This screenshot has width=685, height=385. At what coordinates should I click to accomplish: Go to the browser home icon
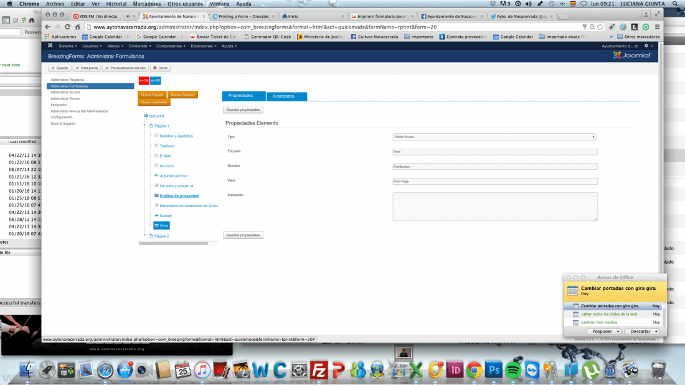click(x=77, y=27)
